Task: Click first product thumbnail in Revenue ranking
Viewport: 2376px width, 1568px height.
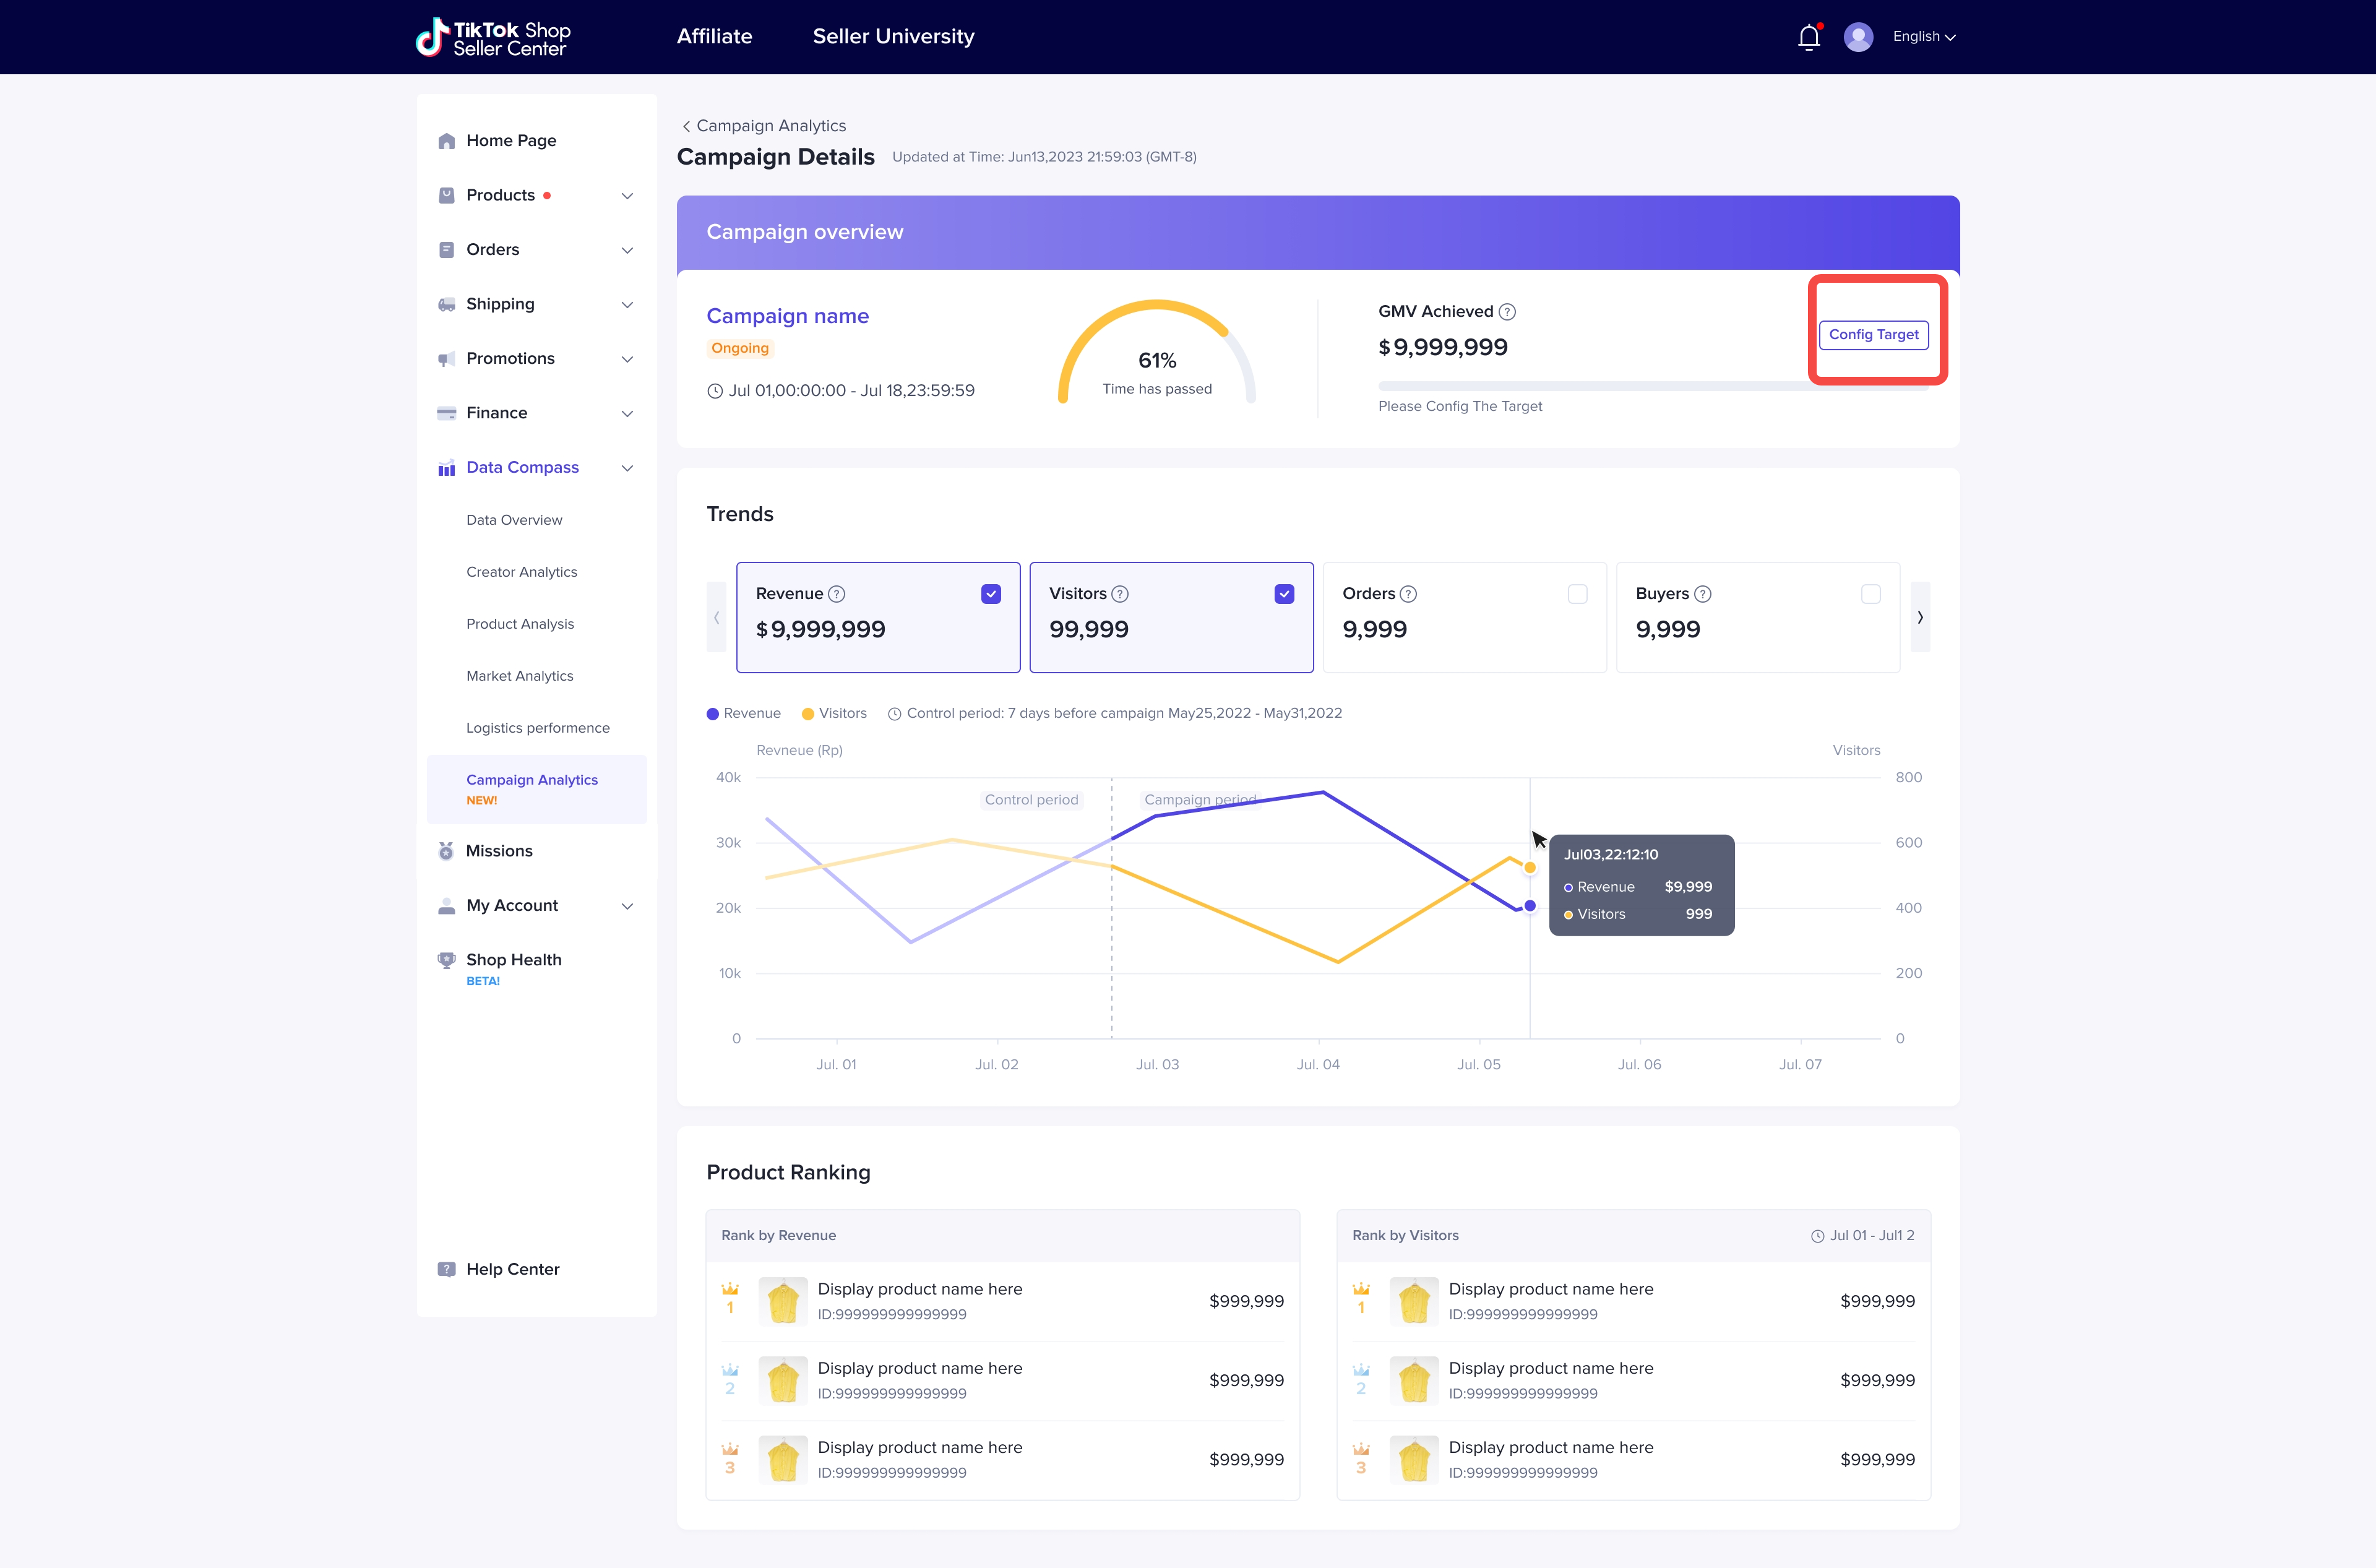Action: [x=783, y=1301]
